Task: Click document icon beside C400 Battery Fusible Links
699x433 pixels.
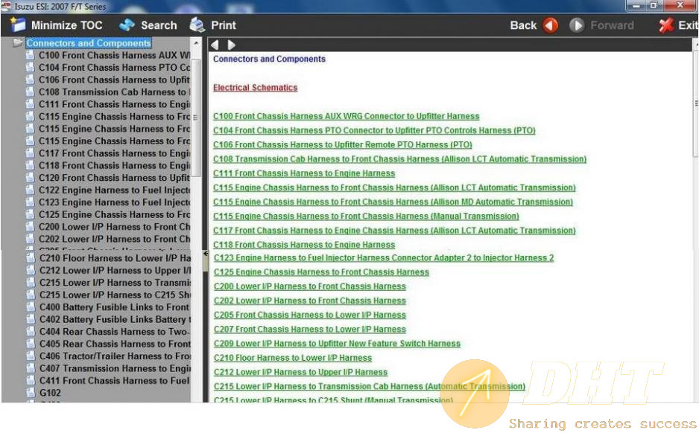Action: pos(31,307)
